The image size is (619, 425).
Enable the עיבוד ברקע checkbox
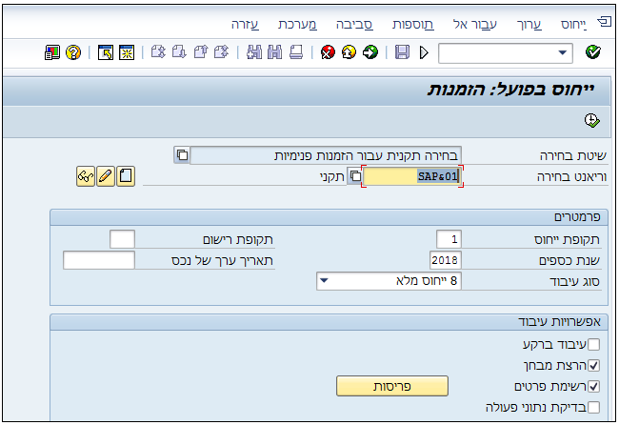593,344
